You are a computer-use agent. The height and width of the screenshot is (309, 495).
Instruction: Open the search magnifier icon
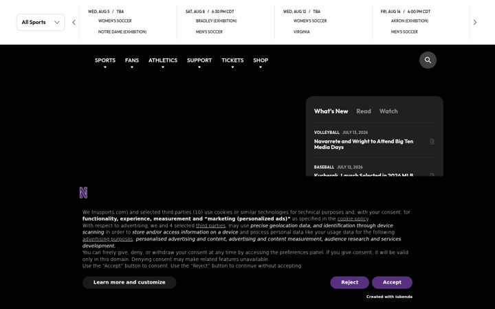(x=428, y=60)
